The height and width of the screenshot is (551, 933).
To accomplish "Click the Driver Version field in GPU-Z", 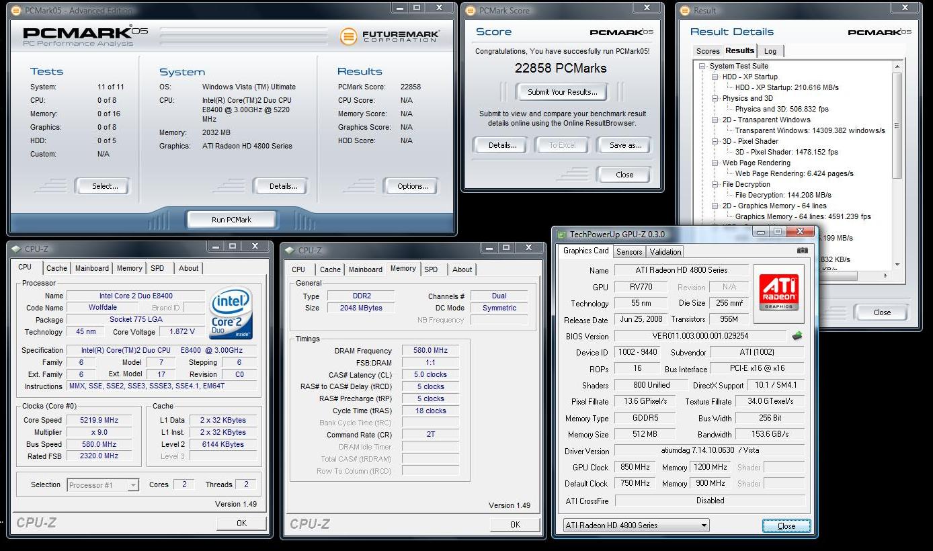I will click(710, 451).
